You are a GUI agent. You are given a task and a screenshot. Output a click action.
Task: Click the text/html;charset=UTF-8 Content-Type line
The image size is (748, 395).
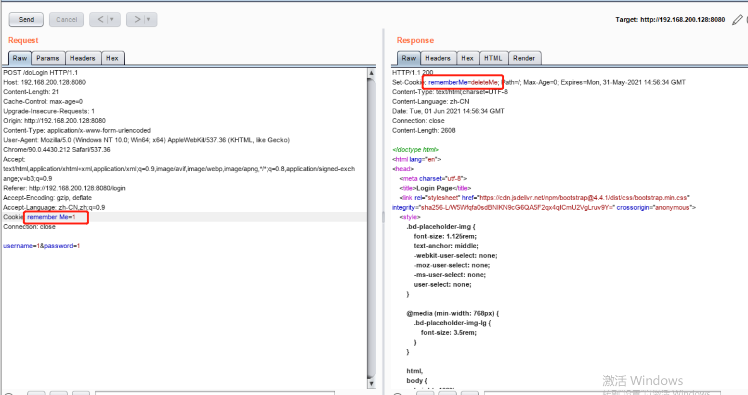coord(450,92)
